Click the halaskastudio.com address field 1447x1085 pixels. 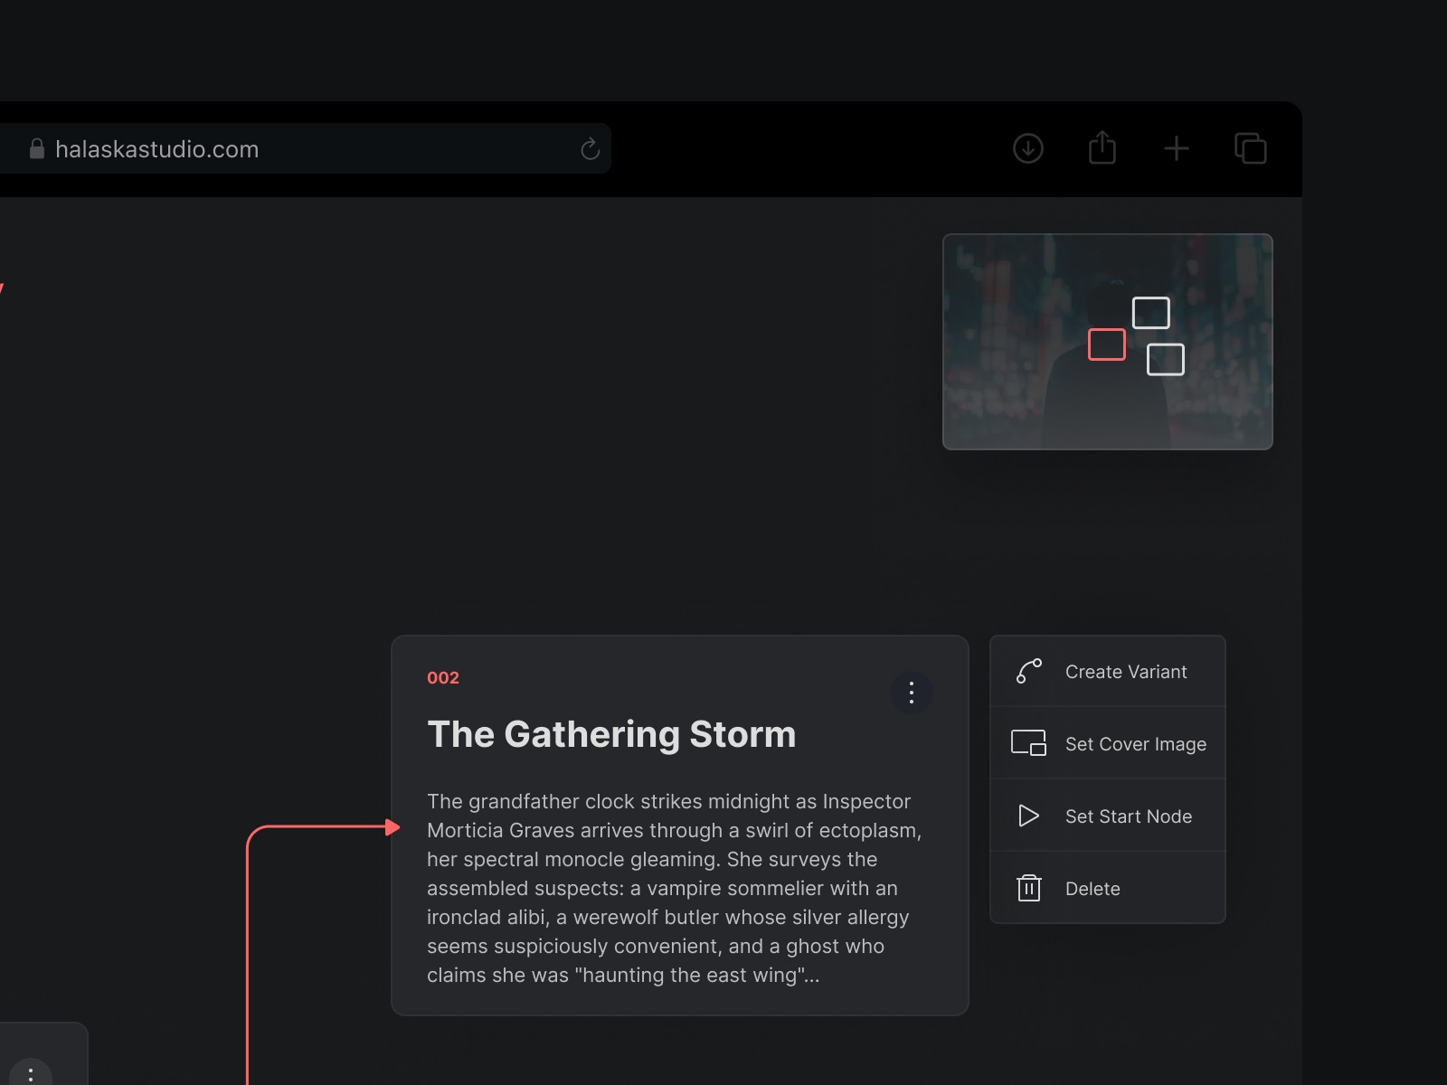pos(306,148)
